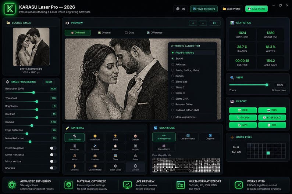Select the Leather material

(95, 157)
